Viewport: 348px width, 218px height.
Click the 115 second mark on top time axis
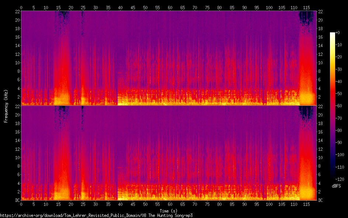click(x=307, y=7)
